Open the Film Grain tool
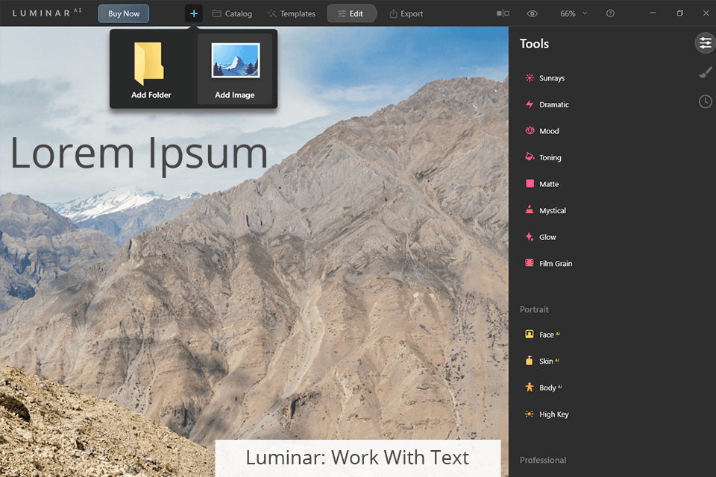The width and height of the screenshot is (716, 477). (x=548, y=263)
